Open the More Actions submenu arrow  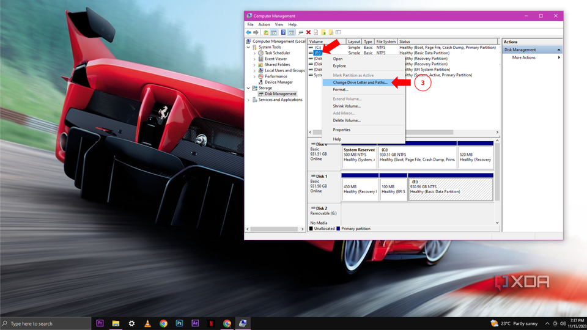pyautogui.click(x=559, y=57)
